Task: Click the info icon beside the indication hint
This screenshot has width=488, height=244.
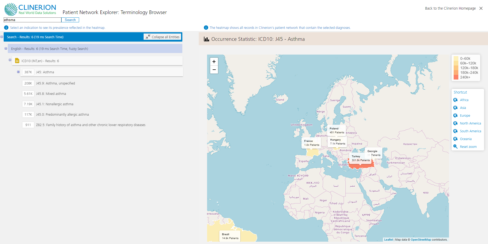Action: point(6,28)
